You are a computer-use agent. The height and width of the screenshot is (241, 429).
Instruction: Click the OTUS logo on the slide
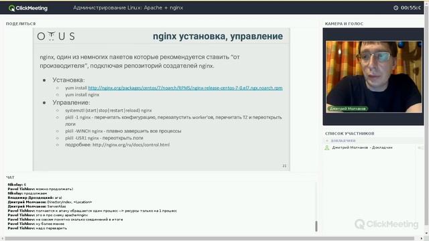click(56, 36)
